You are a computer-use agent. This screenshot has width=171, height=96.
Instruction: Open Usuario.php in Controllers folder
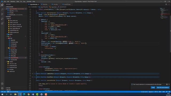pyautogui.click(x=14, y=60)
